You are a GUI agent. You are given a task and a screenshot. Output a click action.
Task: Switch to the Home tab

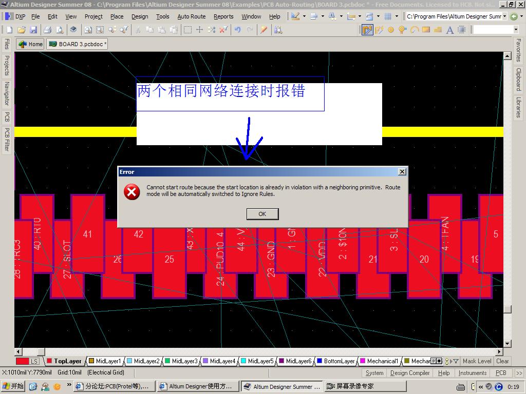click(31, 44)
